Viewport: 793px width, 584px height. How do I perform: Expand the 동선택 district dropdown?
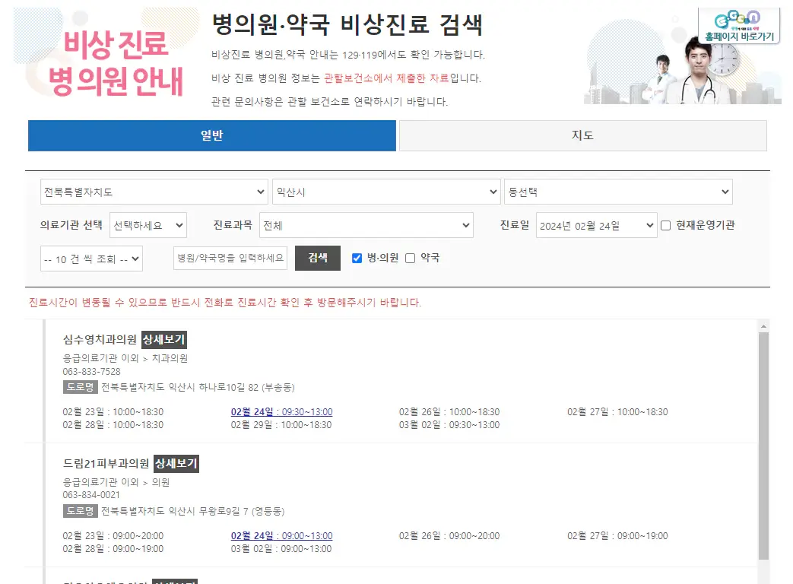click(618, 192)
